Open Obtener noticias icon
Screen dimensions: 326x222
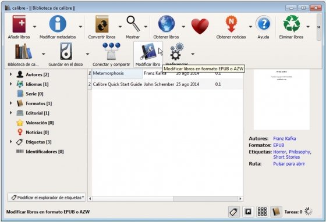coord(231,24)
